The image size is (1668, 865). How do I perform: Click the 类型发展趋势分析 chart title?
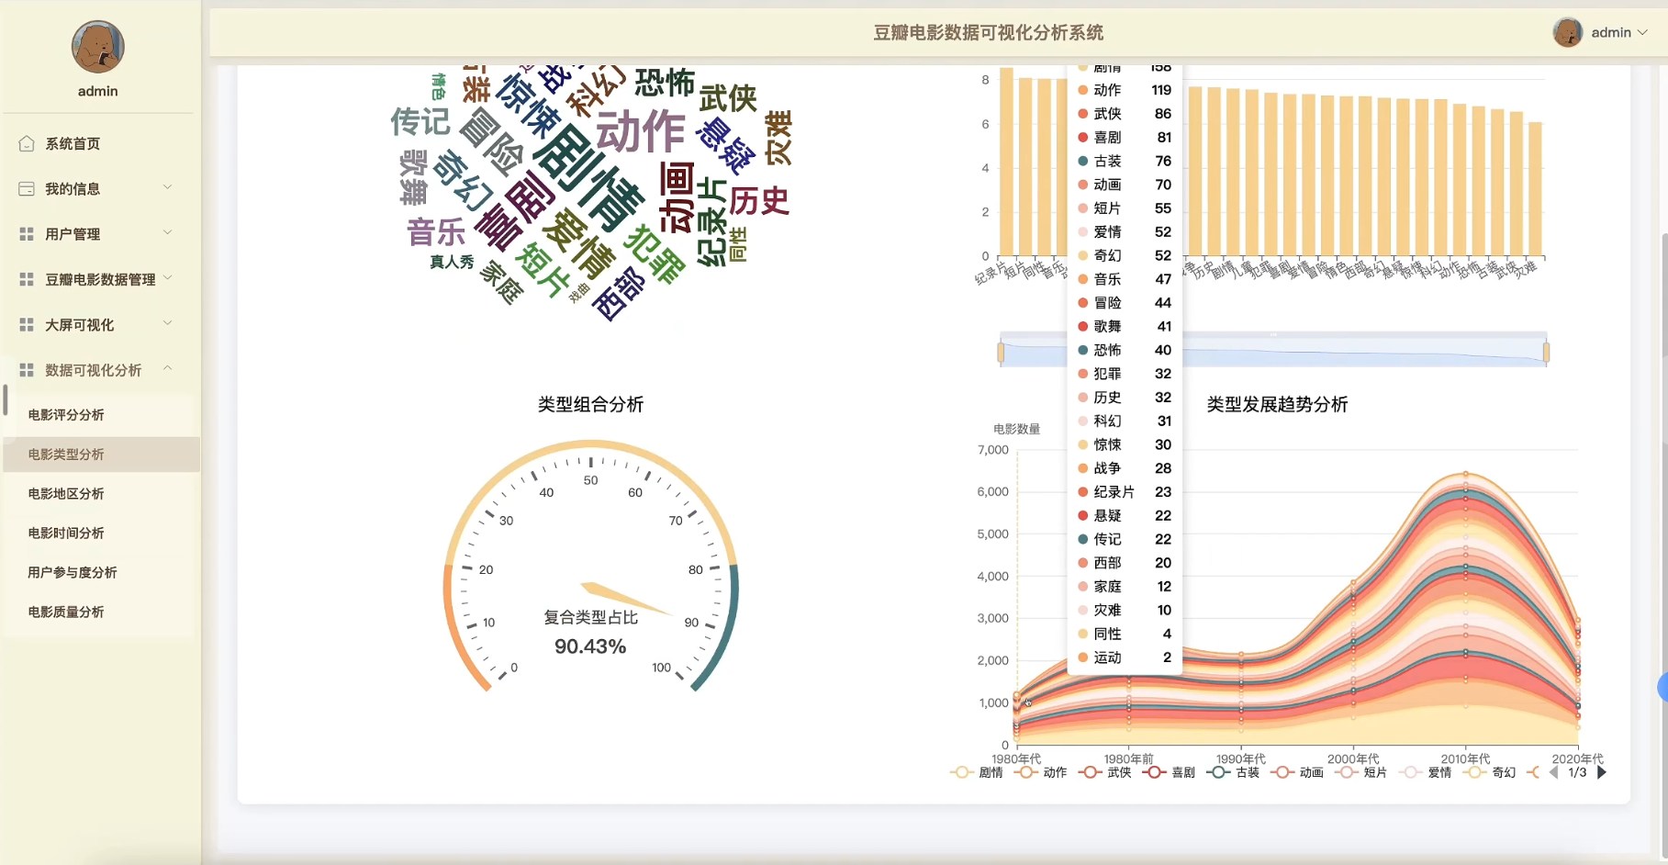pos(1277,404)
